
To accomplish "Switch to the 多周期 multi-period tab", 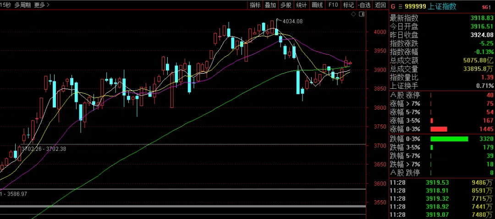I will pos(22,5).
